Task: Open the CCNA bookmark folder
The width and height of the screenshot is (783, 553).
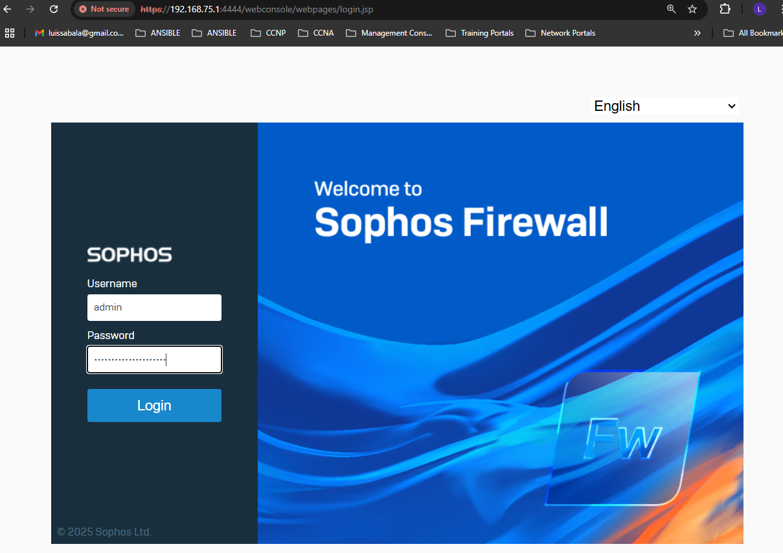Action: (316, 33)
